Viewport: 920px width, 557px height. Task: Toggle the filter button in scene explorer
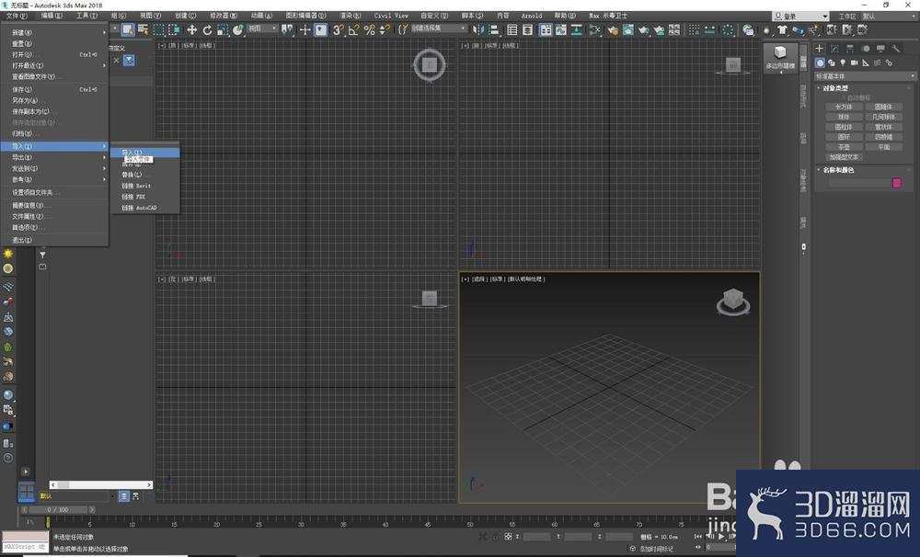pos(129,61)
